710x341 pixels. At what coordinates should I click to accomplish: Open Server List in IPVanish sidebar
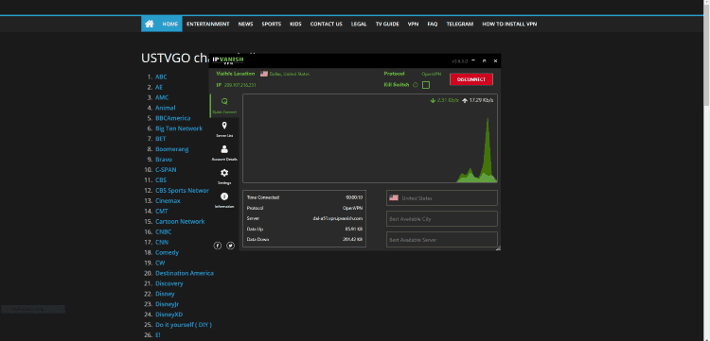coord(224,129)
